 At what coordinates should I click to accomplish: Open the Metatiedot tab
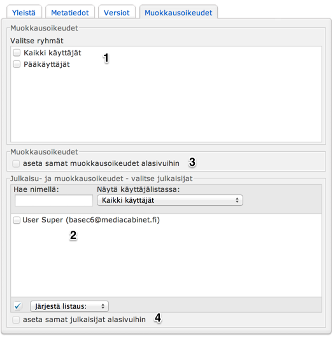coord(70,13)
